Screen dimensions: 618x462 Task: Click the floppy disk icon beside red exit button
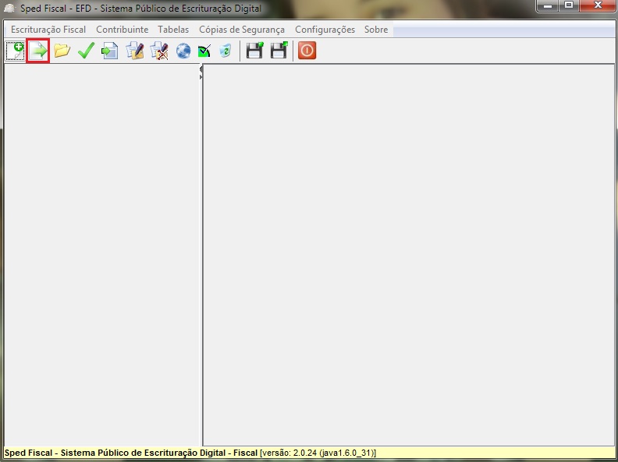click(279, 51)
